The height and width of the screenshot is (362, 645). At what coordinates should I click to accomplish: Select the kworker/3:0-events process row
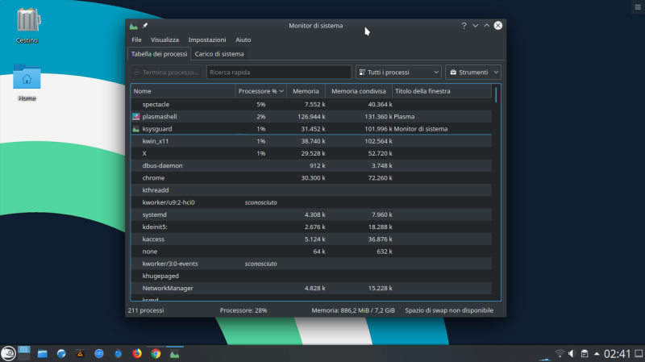point(311,264)
